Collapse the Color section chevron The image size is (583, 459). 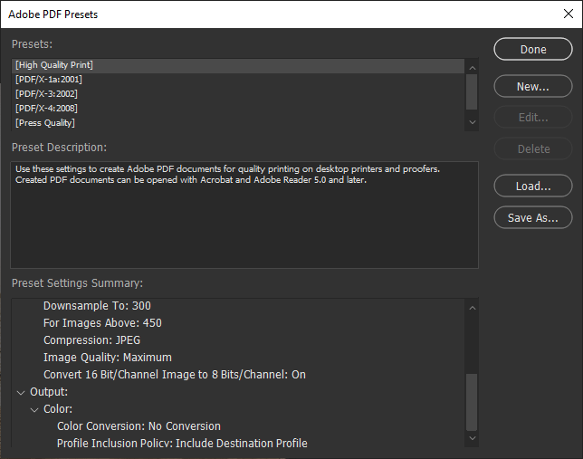pos(35,409)
